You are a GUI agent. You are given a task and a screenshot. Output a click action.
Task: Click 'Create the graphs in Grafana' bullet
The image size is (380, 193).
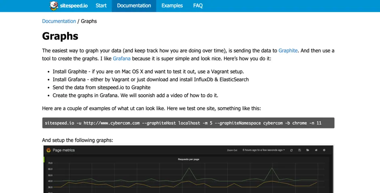click(135, 95)
